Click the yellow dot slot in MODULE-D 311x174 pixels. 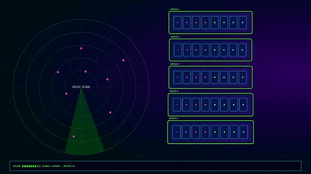pyautogui.click(x=215, y=105)
